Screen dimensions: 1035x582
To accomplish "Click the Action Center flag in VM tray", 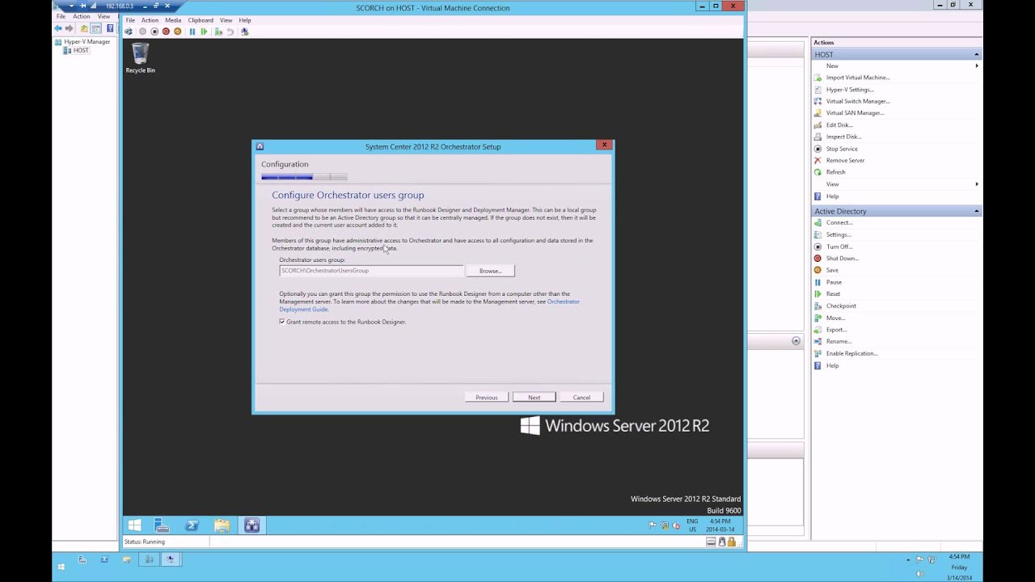I will [653, 525].
